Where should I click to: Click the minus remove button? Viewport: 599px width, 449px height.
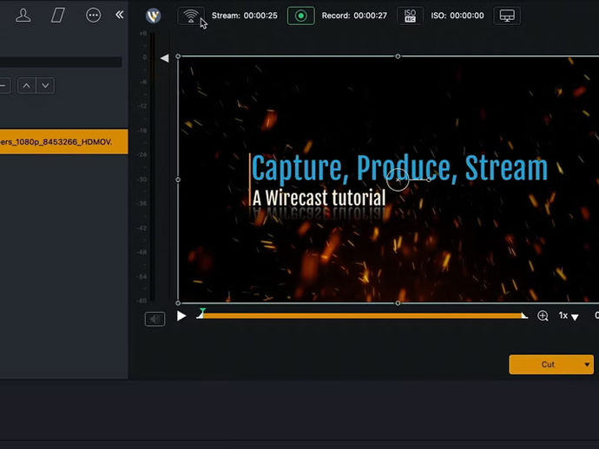click(x=4, y=86)
